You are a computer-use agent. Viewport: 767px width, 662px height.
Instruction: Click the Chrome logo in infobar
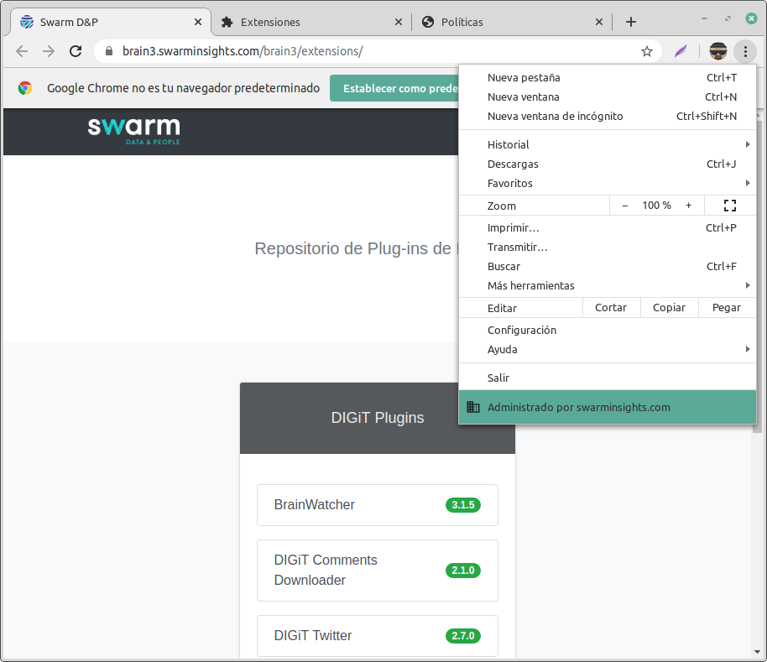[25, 88]
